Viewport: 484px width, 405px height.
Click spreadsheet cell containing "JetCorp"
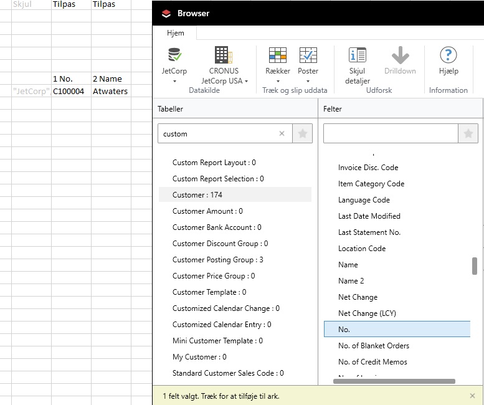click(x=32, y=91)
